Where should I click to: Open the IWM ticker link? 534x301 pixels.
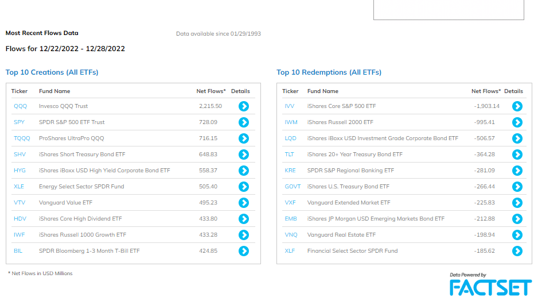point(291,122)
